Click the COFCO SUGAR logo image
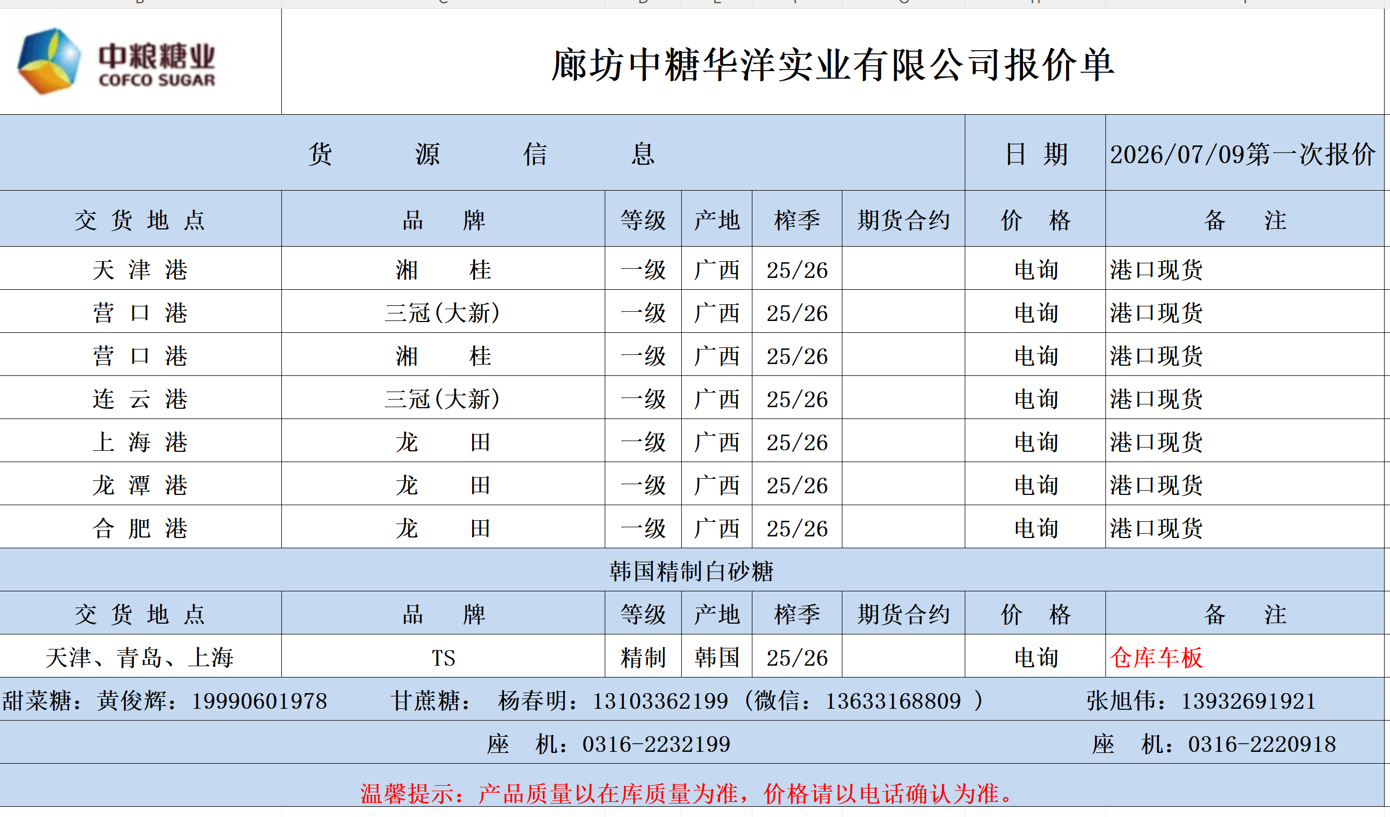Screen dimensions: 1390x817 tap(117, 61)
